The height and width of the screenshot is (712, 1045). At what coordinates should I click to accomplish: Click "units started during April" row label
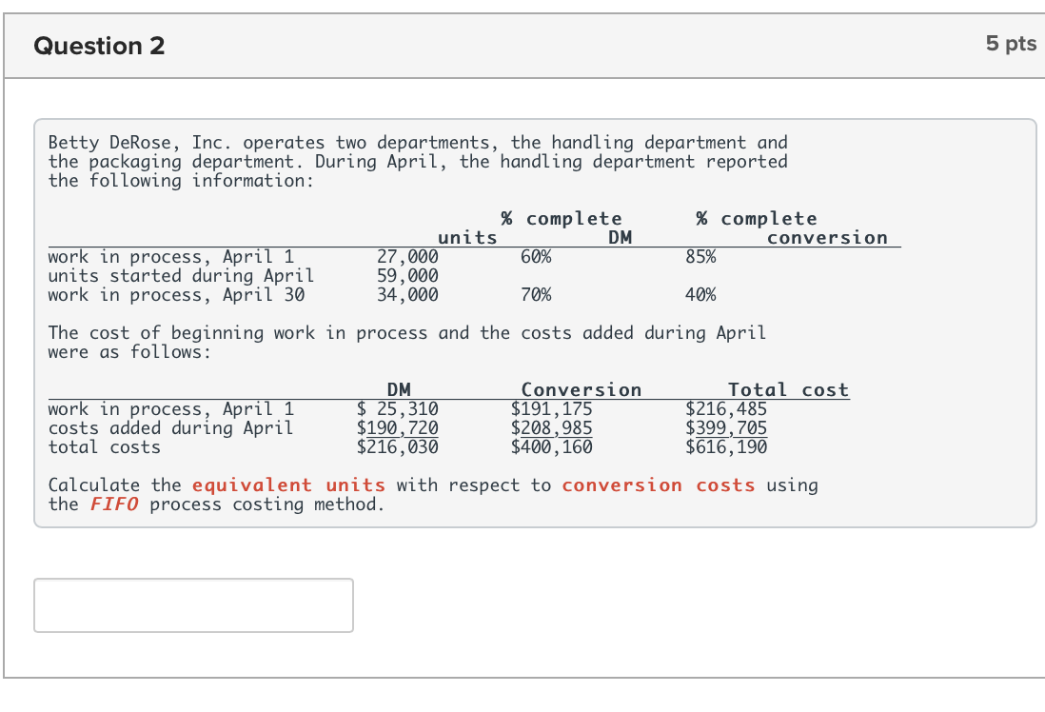(181, 275)
